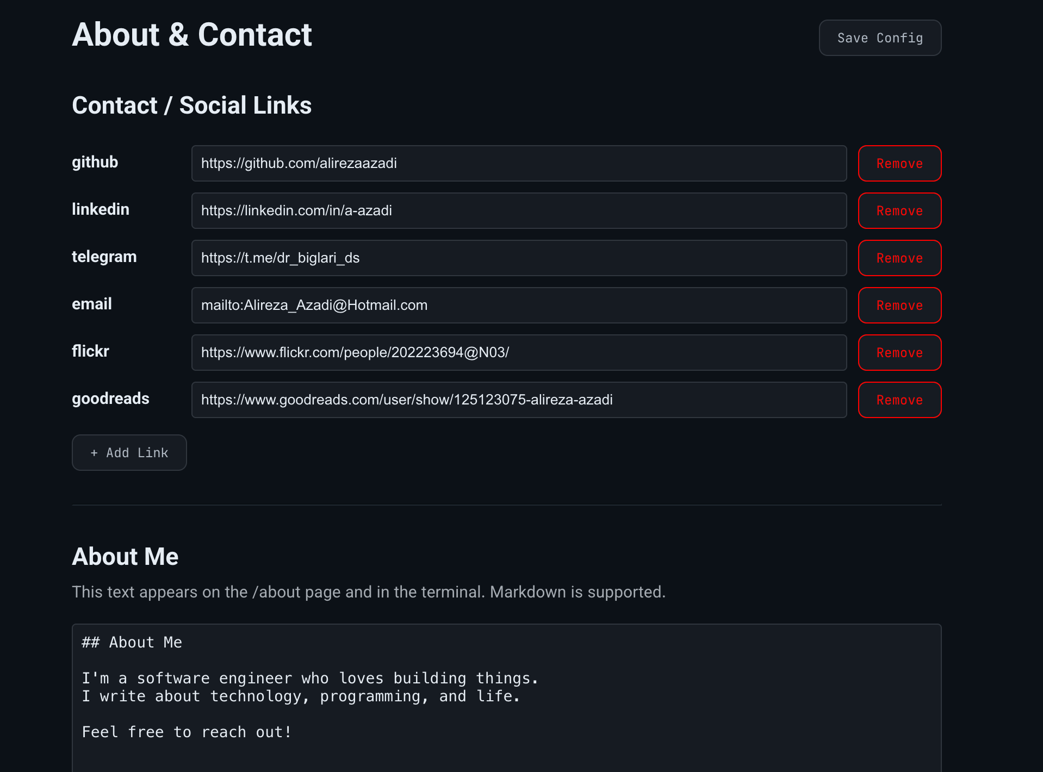Click the goodreads field label
This screenshot has width=1043, height=772.
click(x=110, y=399)
